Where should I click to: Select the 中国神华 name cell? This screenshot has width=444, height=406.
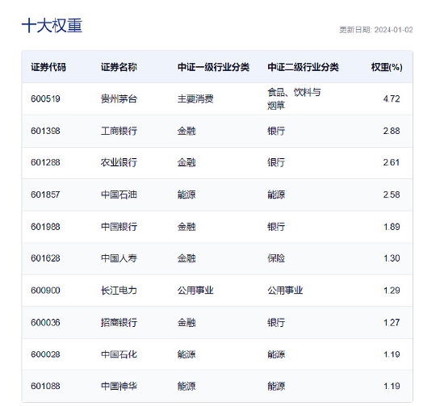pos(119,386)
